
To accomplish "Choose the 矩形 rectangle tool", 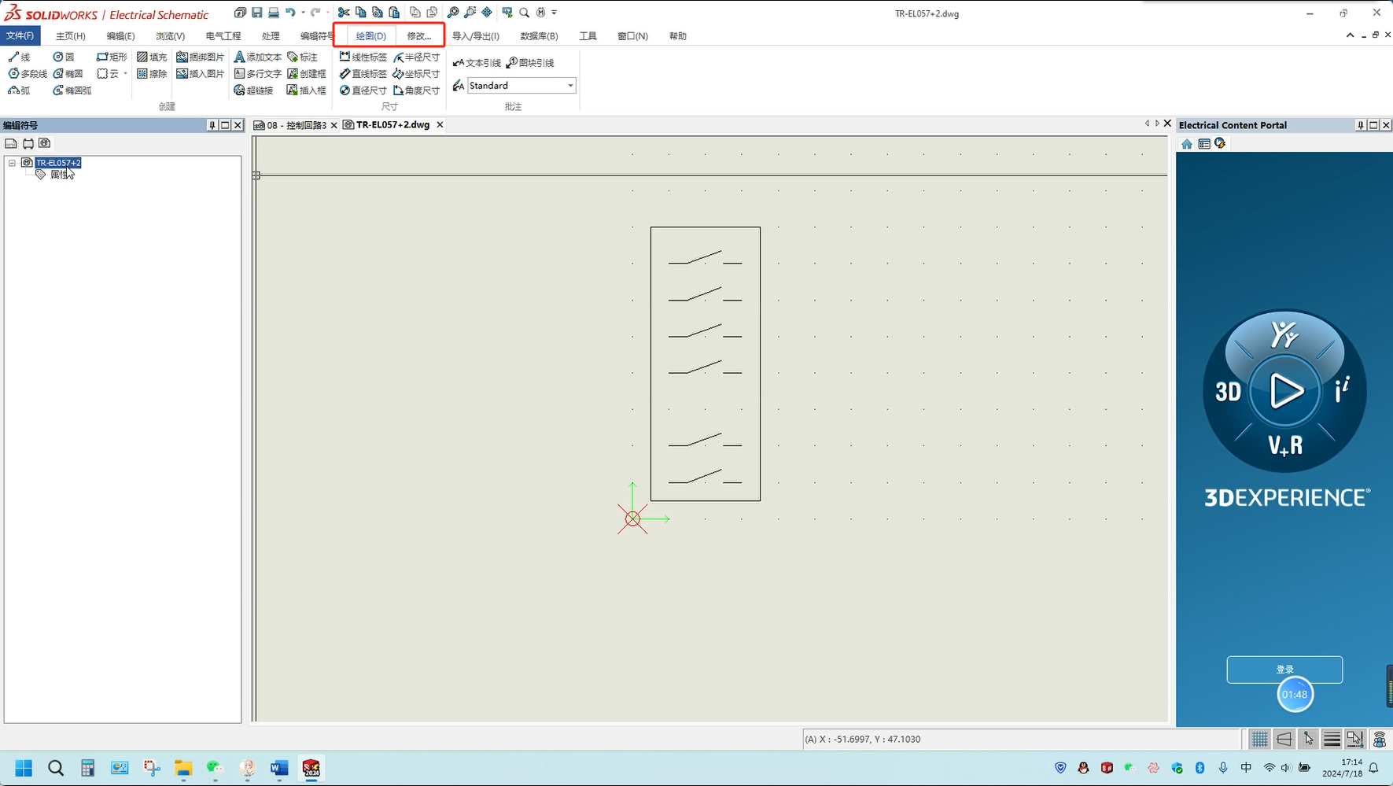I will pyautogui.click(x=112, y=57).
